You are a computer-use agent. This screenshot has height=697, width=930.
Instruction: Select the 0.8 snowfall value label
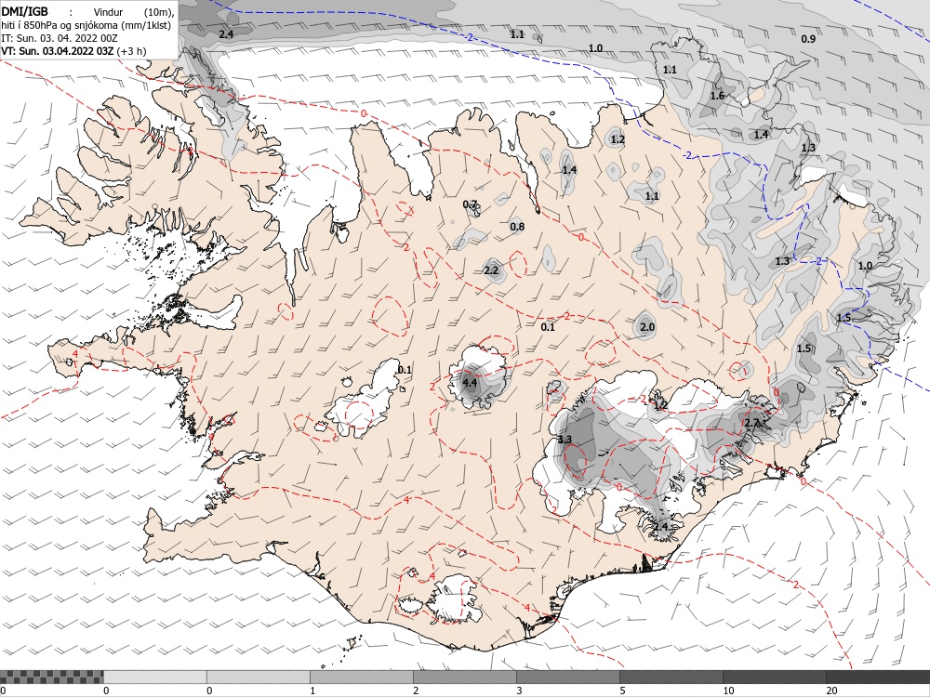[x=517, y=227]
